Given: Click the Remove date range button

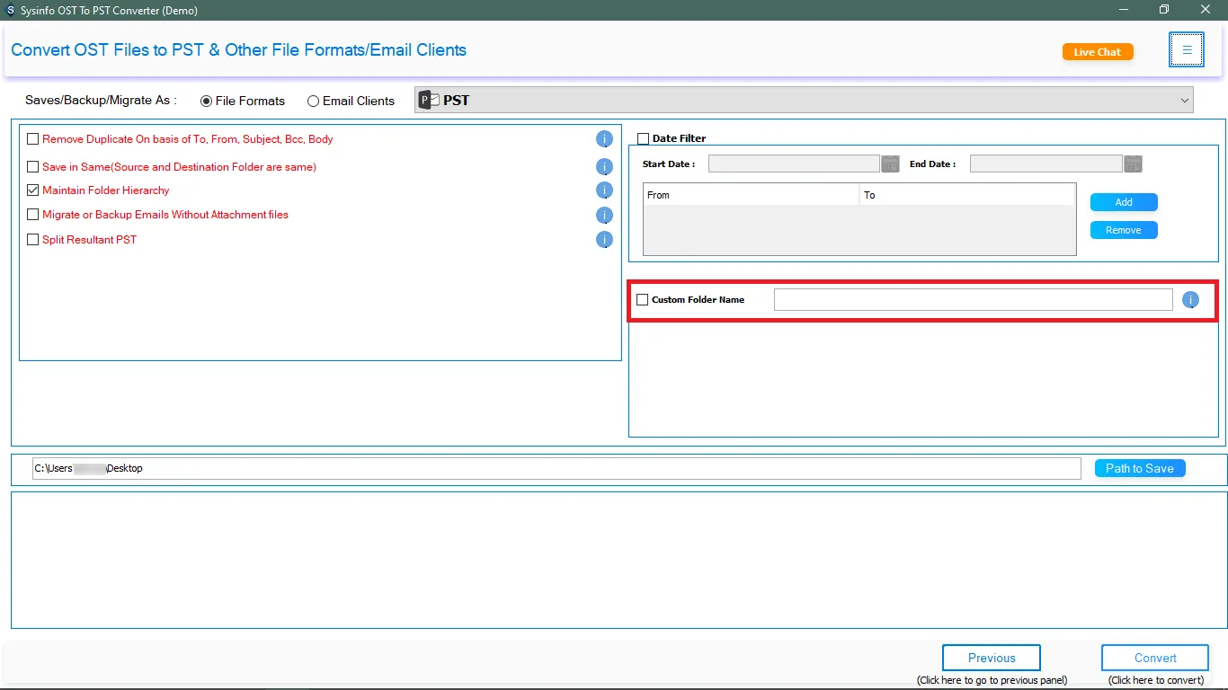Looking at the screenshot, I should tap(1124, 230).
